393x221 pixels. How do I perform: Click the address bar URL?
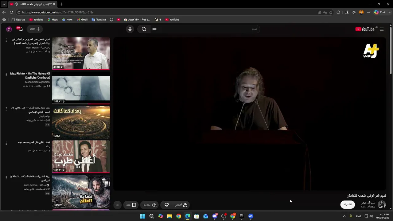click(58, 12)
